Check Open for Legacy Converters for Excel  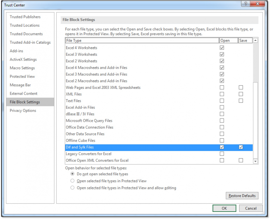pos(222,154)
